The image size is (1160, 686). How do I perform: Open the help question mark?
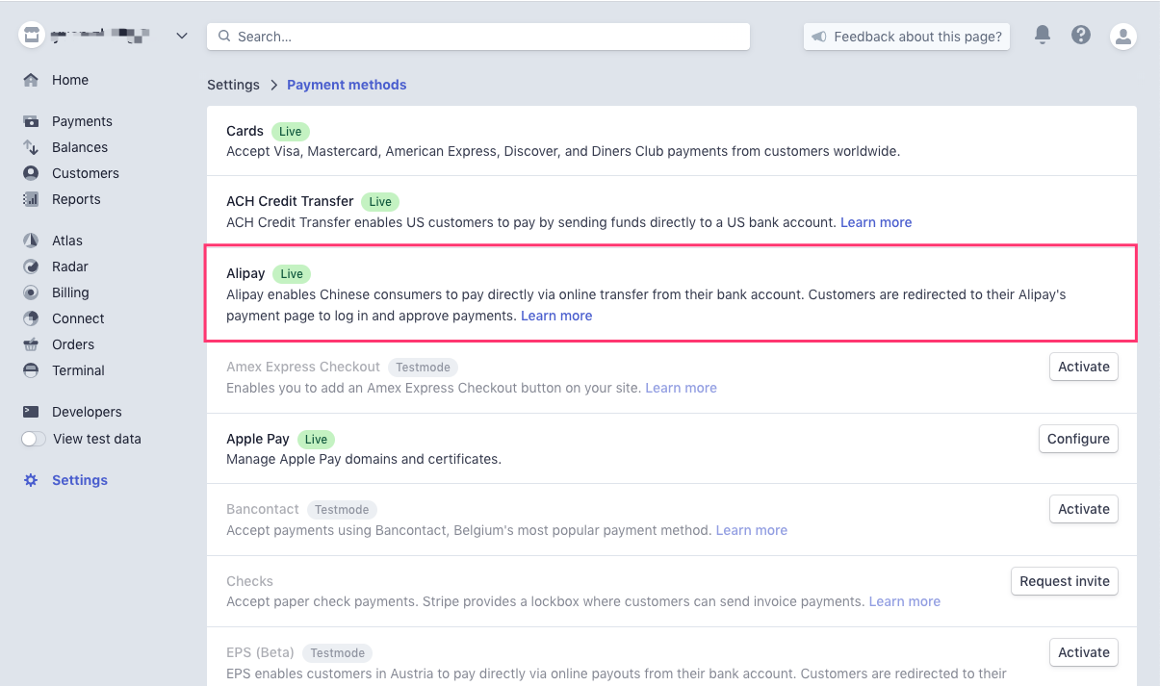coord(1081,36)
